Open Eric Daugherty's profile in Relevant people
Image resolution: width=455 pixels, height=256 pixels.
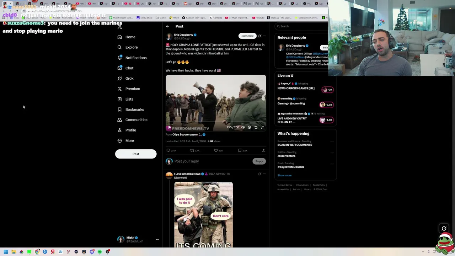(x=295, y=46)
